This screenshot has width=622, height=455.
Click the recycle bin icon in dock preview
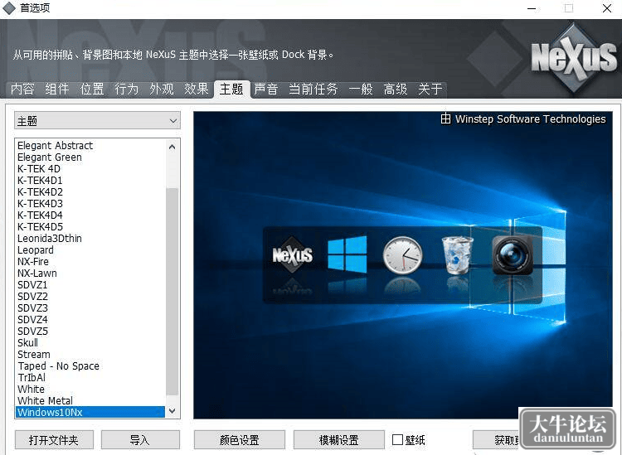point(457,254)
